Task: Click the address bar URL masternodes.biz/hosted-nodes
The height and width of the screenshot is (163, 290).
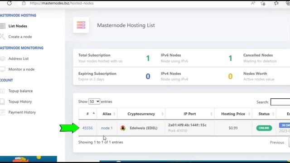Action: [x=62, y=3]
